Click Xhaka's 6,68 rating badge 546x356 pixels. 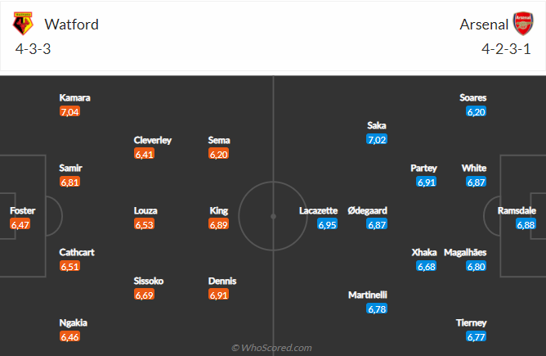click(x=425, y=267)
